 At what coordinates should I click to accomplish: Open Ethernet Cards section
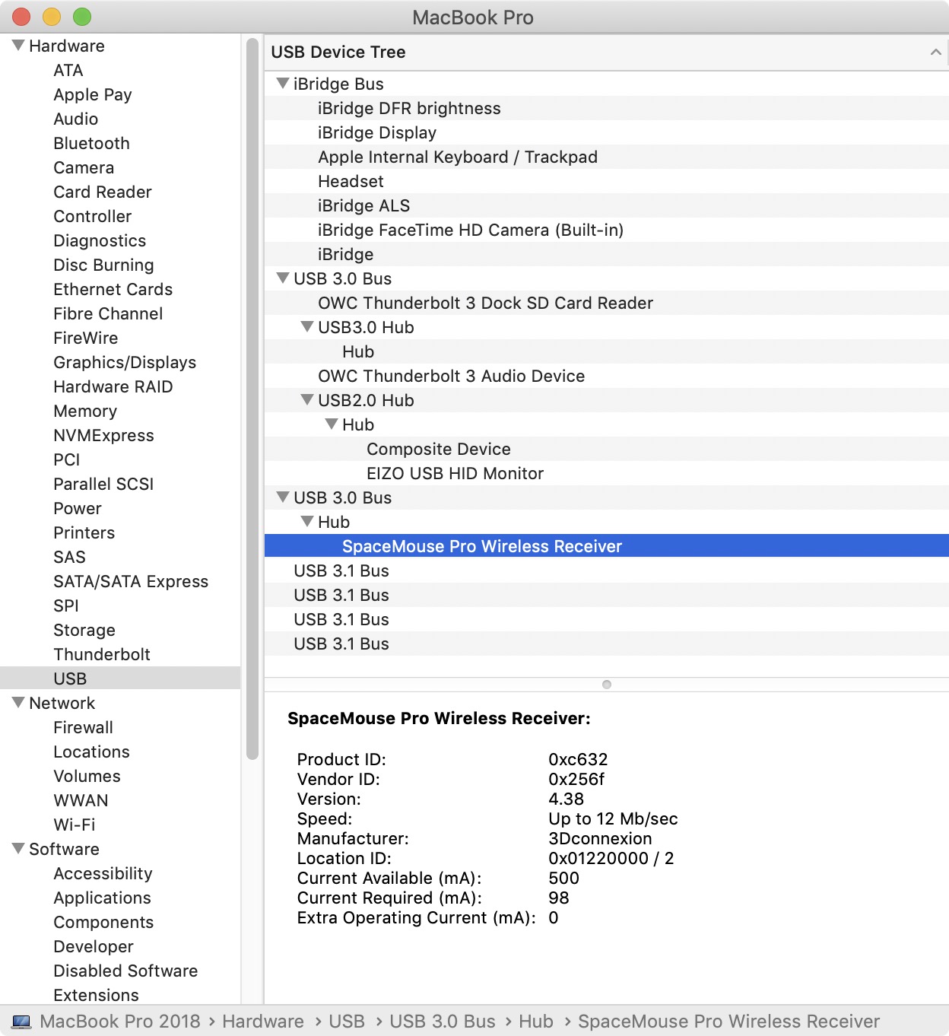(x=113, y=289)
